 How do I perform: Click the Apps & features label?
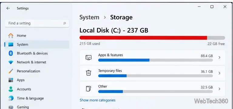pos(110,55)
